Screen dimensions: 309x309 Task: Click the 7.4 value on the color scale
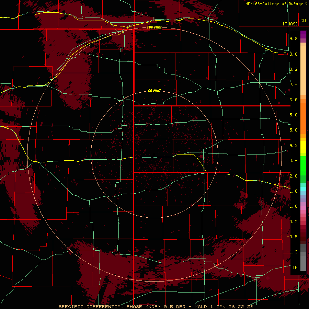pos(294,84)
